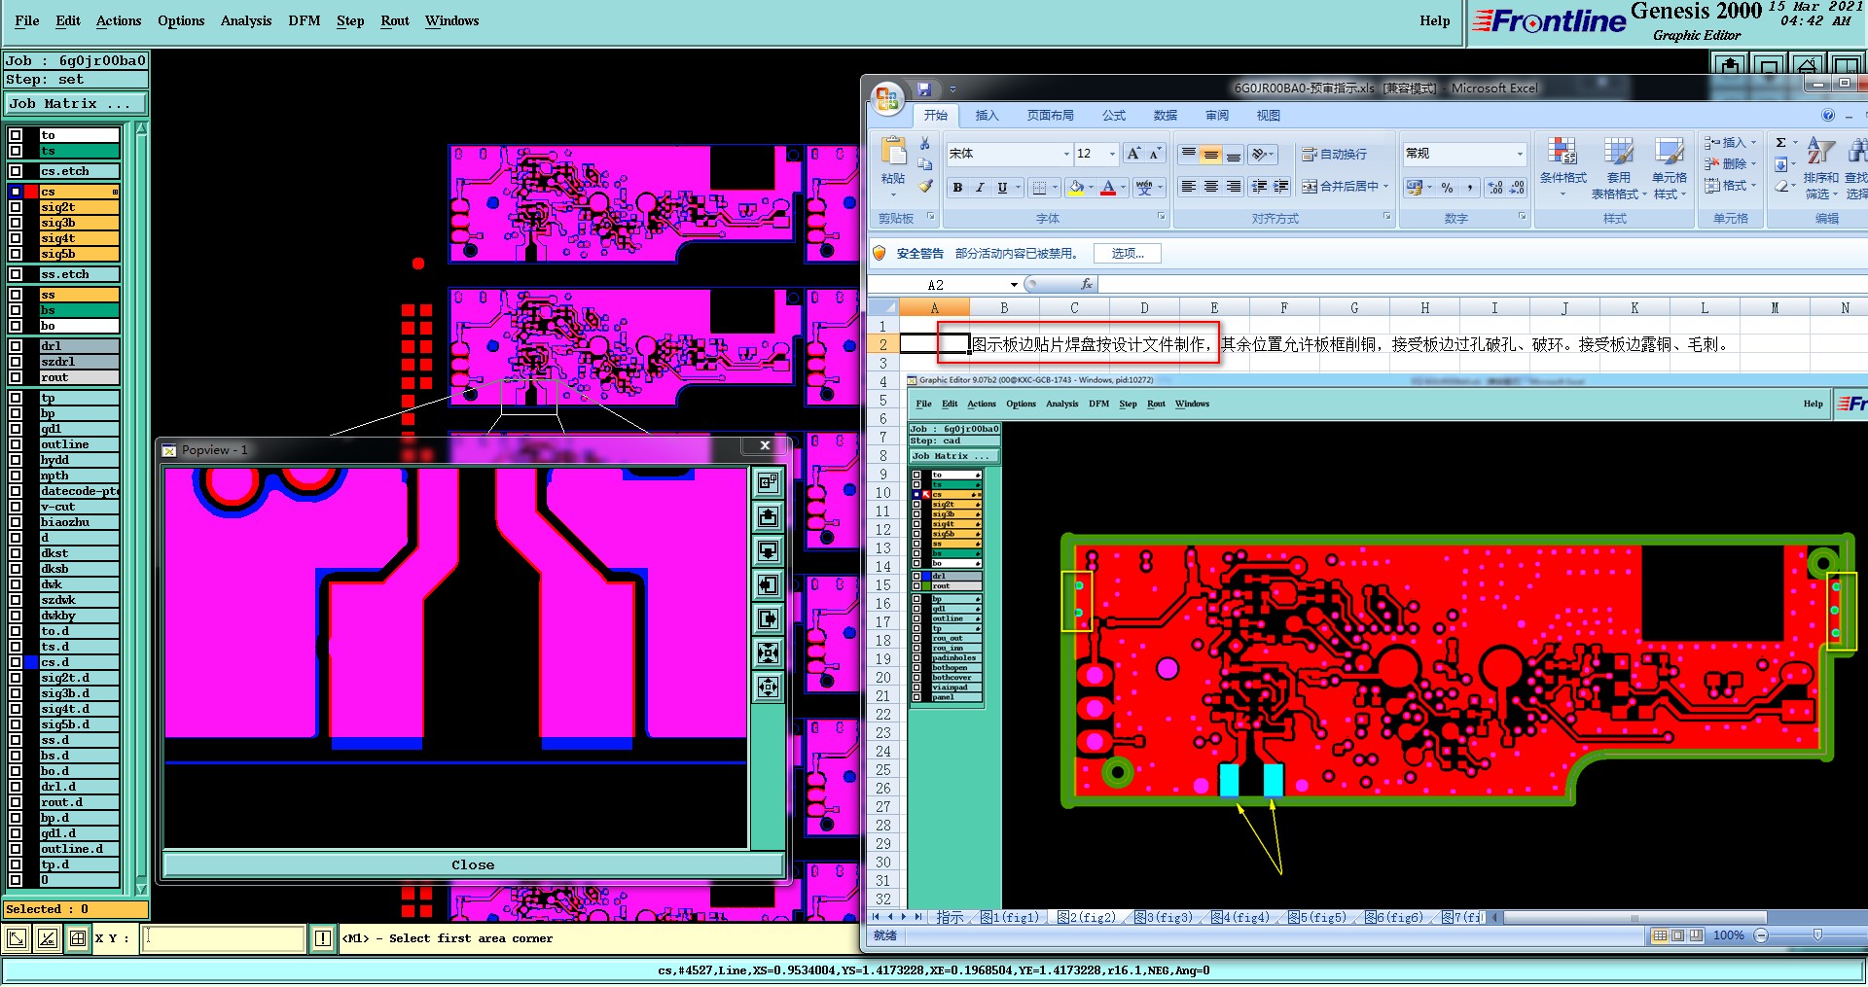Click the diagonal-arrow coordinate icon beside X Y
The height and width of the screenshot is (987, 1868).
(17, 938)
